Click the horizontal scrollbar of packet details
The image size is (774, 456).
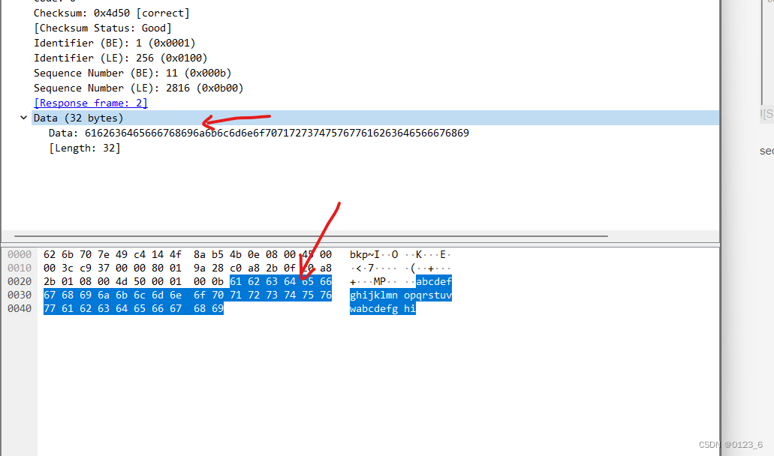click(311, 236)
